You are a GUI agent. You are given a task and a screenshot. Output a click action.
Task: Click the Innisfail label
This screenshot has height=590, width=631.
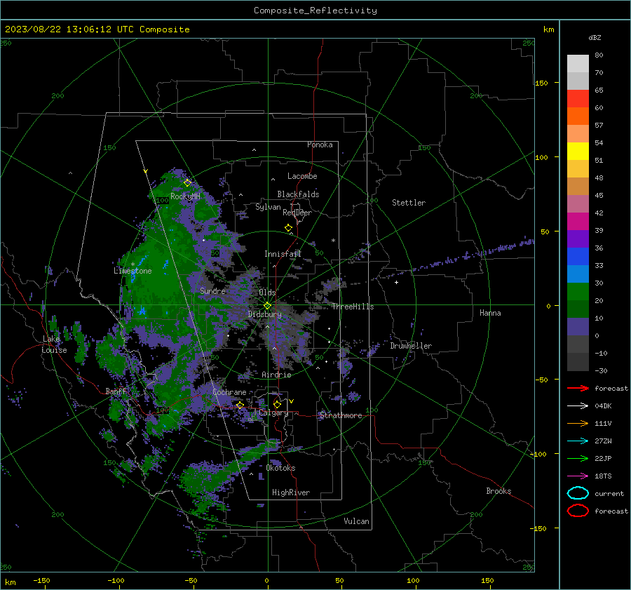(283, 254)
